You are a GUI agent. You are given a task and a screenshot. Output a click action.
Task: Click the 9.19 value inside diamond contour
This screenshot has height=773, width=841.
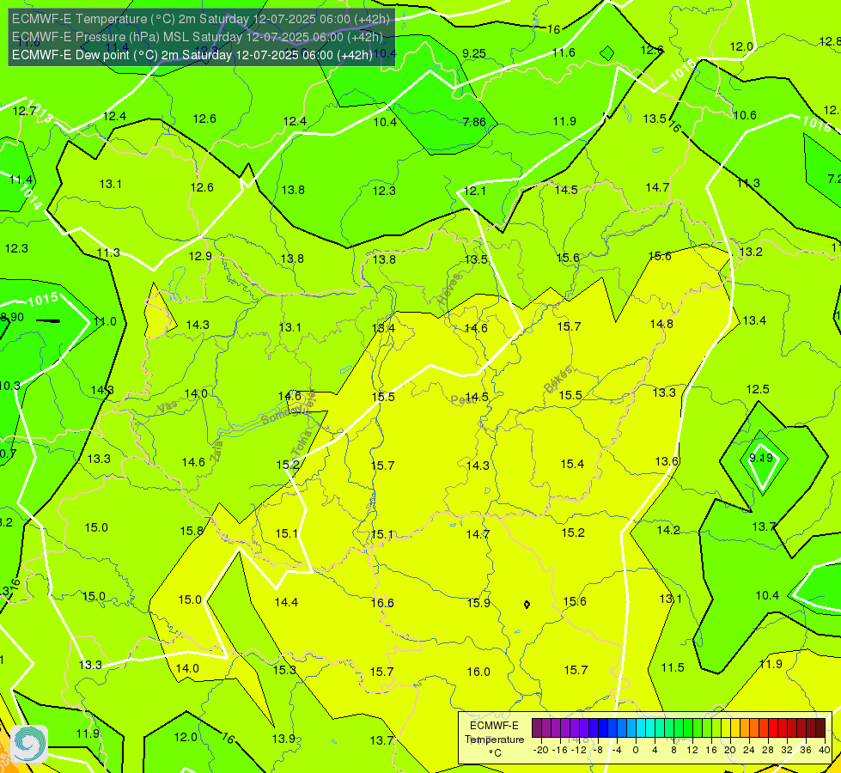761,458
